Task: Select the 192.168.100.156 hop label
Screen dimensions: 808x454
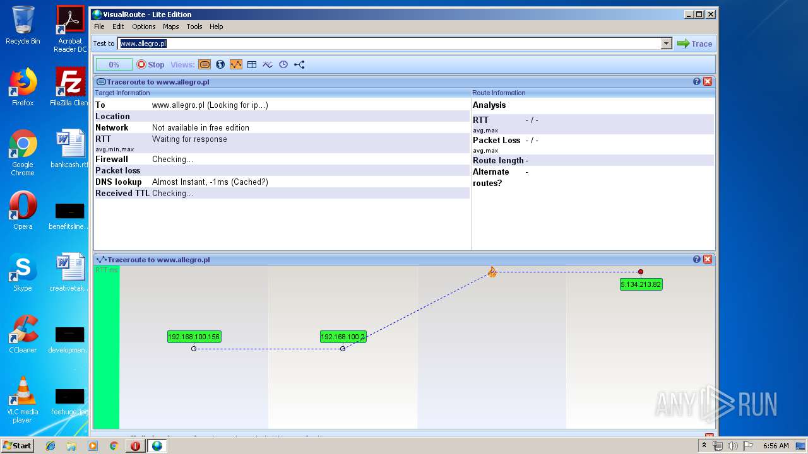Action: [194, 337]
